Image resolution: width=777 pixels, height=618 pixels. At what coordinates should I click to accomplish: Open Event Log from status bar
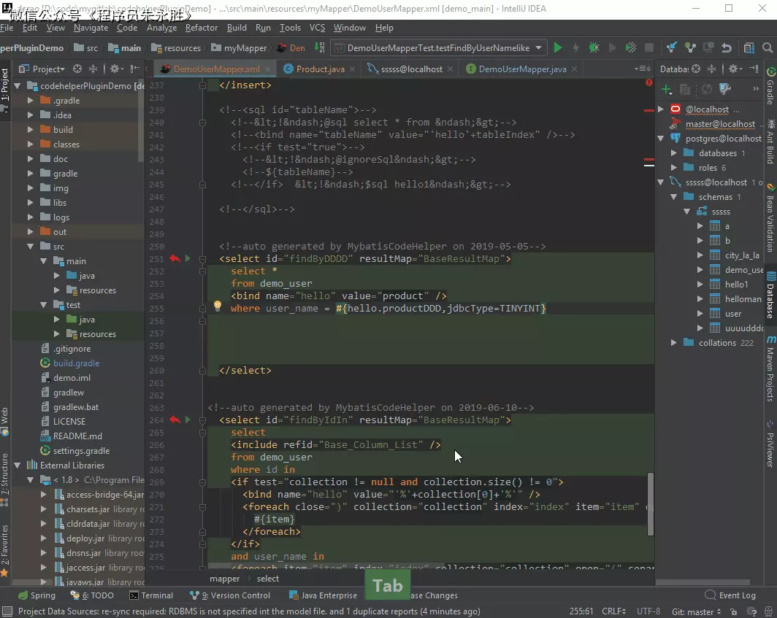tap(731, 595)
